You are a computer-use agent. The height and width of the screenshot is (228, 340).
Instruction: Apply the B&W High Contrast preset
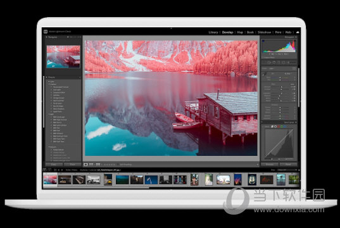coord(60,120)
